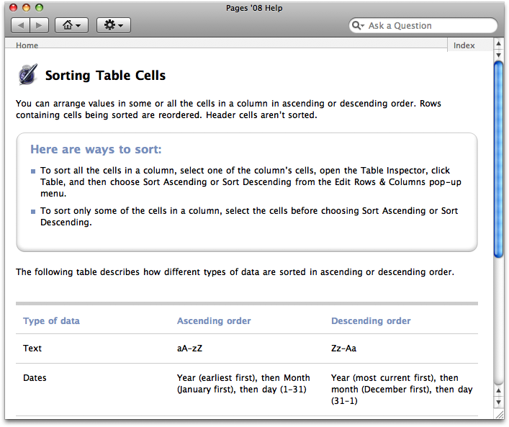Image resolution: width=509 pixels, height=427 pixels.
Task: Click the 'following table describes' sentence
Action: (235, 271)
